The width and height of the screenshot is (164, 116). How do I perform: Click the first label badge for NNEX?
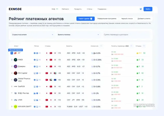[x=35, y=60]
